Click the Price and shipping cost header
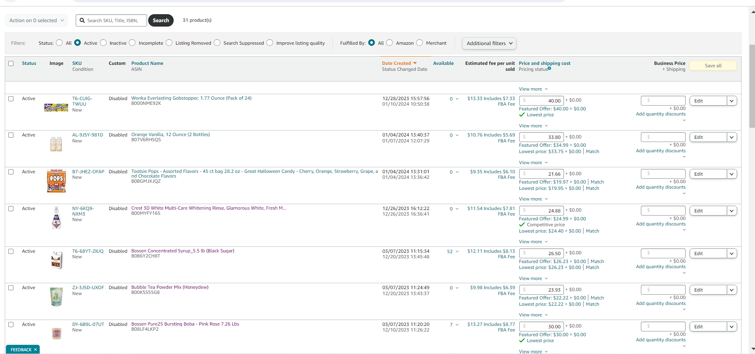Viewport: 755px width, 354px height. pos(545,63)
